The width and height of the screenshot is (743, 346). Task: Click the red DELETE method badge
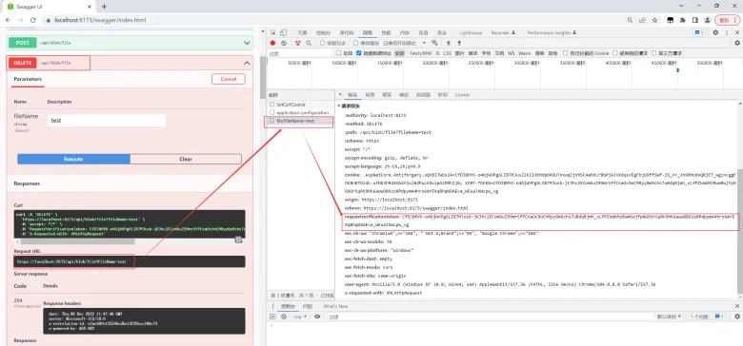coord(22,63)
